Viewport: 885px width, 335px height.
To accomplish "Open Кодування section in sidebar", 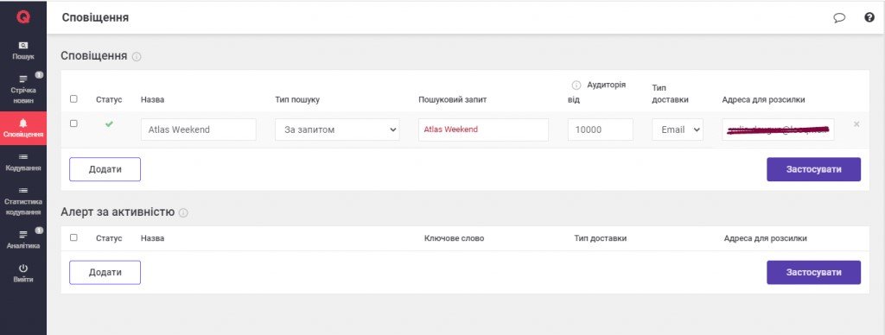I will point(23,162).
